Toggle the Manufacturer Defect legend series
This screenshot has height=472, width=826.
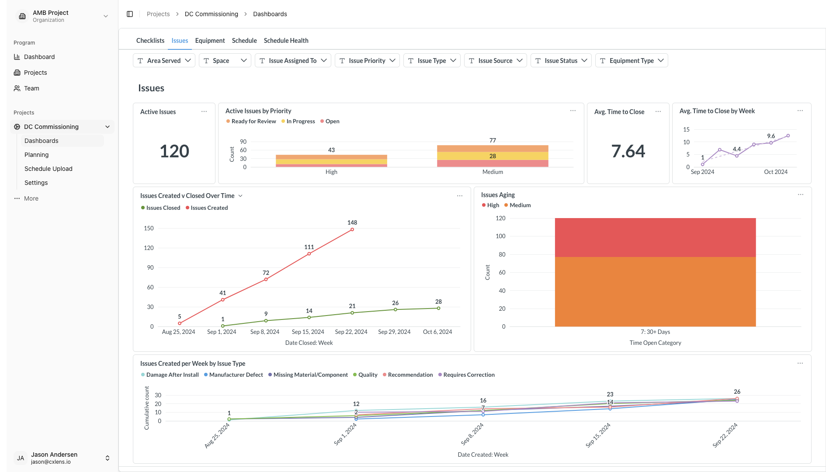[x=233, y=375]
